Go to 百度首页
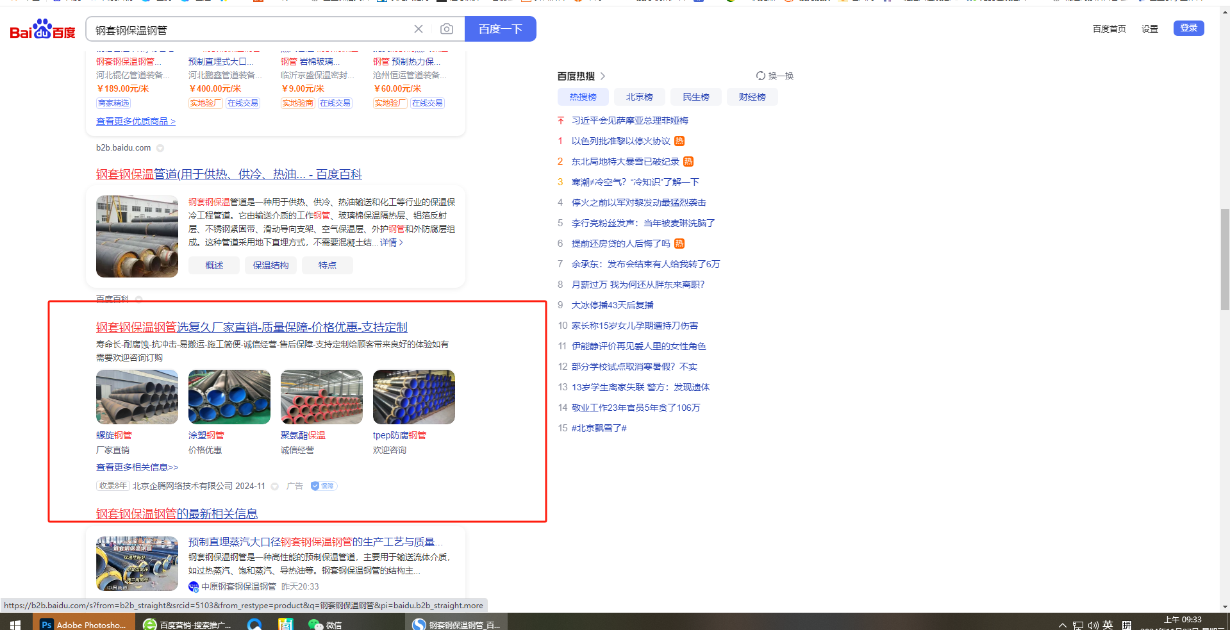Image resolution: width=1230 pixels, height=630 pixels. point(1109,29)
